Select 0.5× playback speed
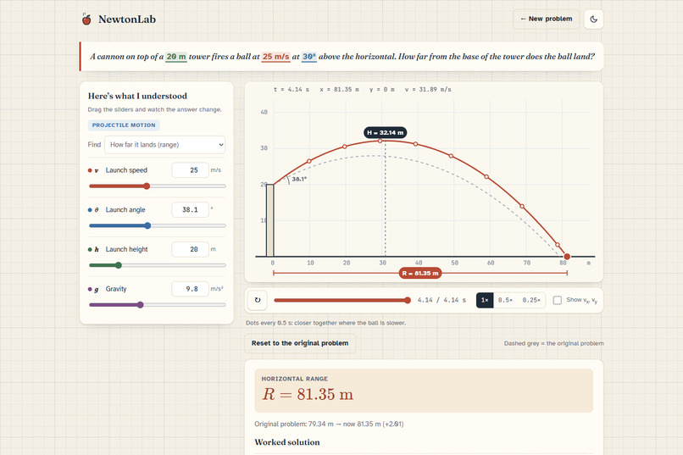This screenshot has width=683, height=455. [x=505, y=301]
